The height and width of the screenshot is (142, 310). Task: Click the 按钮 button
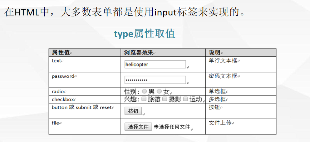tap(133, 111)
